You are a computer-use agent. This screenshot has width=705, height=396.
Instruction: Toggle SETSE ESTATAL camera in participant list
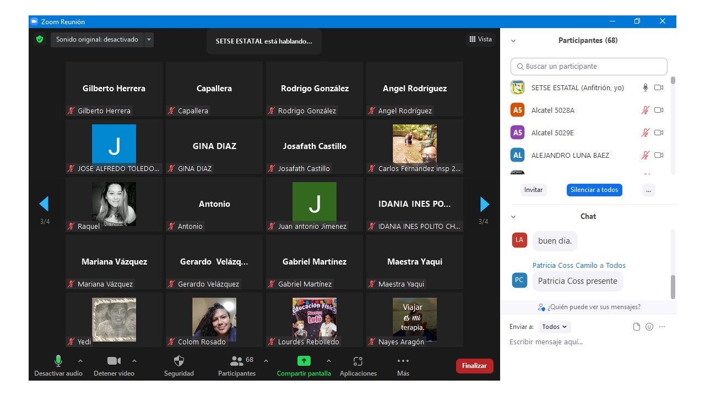click(x=659, y=87)
